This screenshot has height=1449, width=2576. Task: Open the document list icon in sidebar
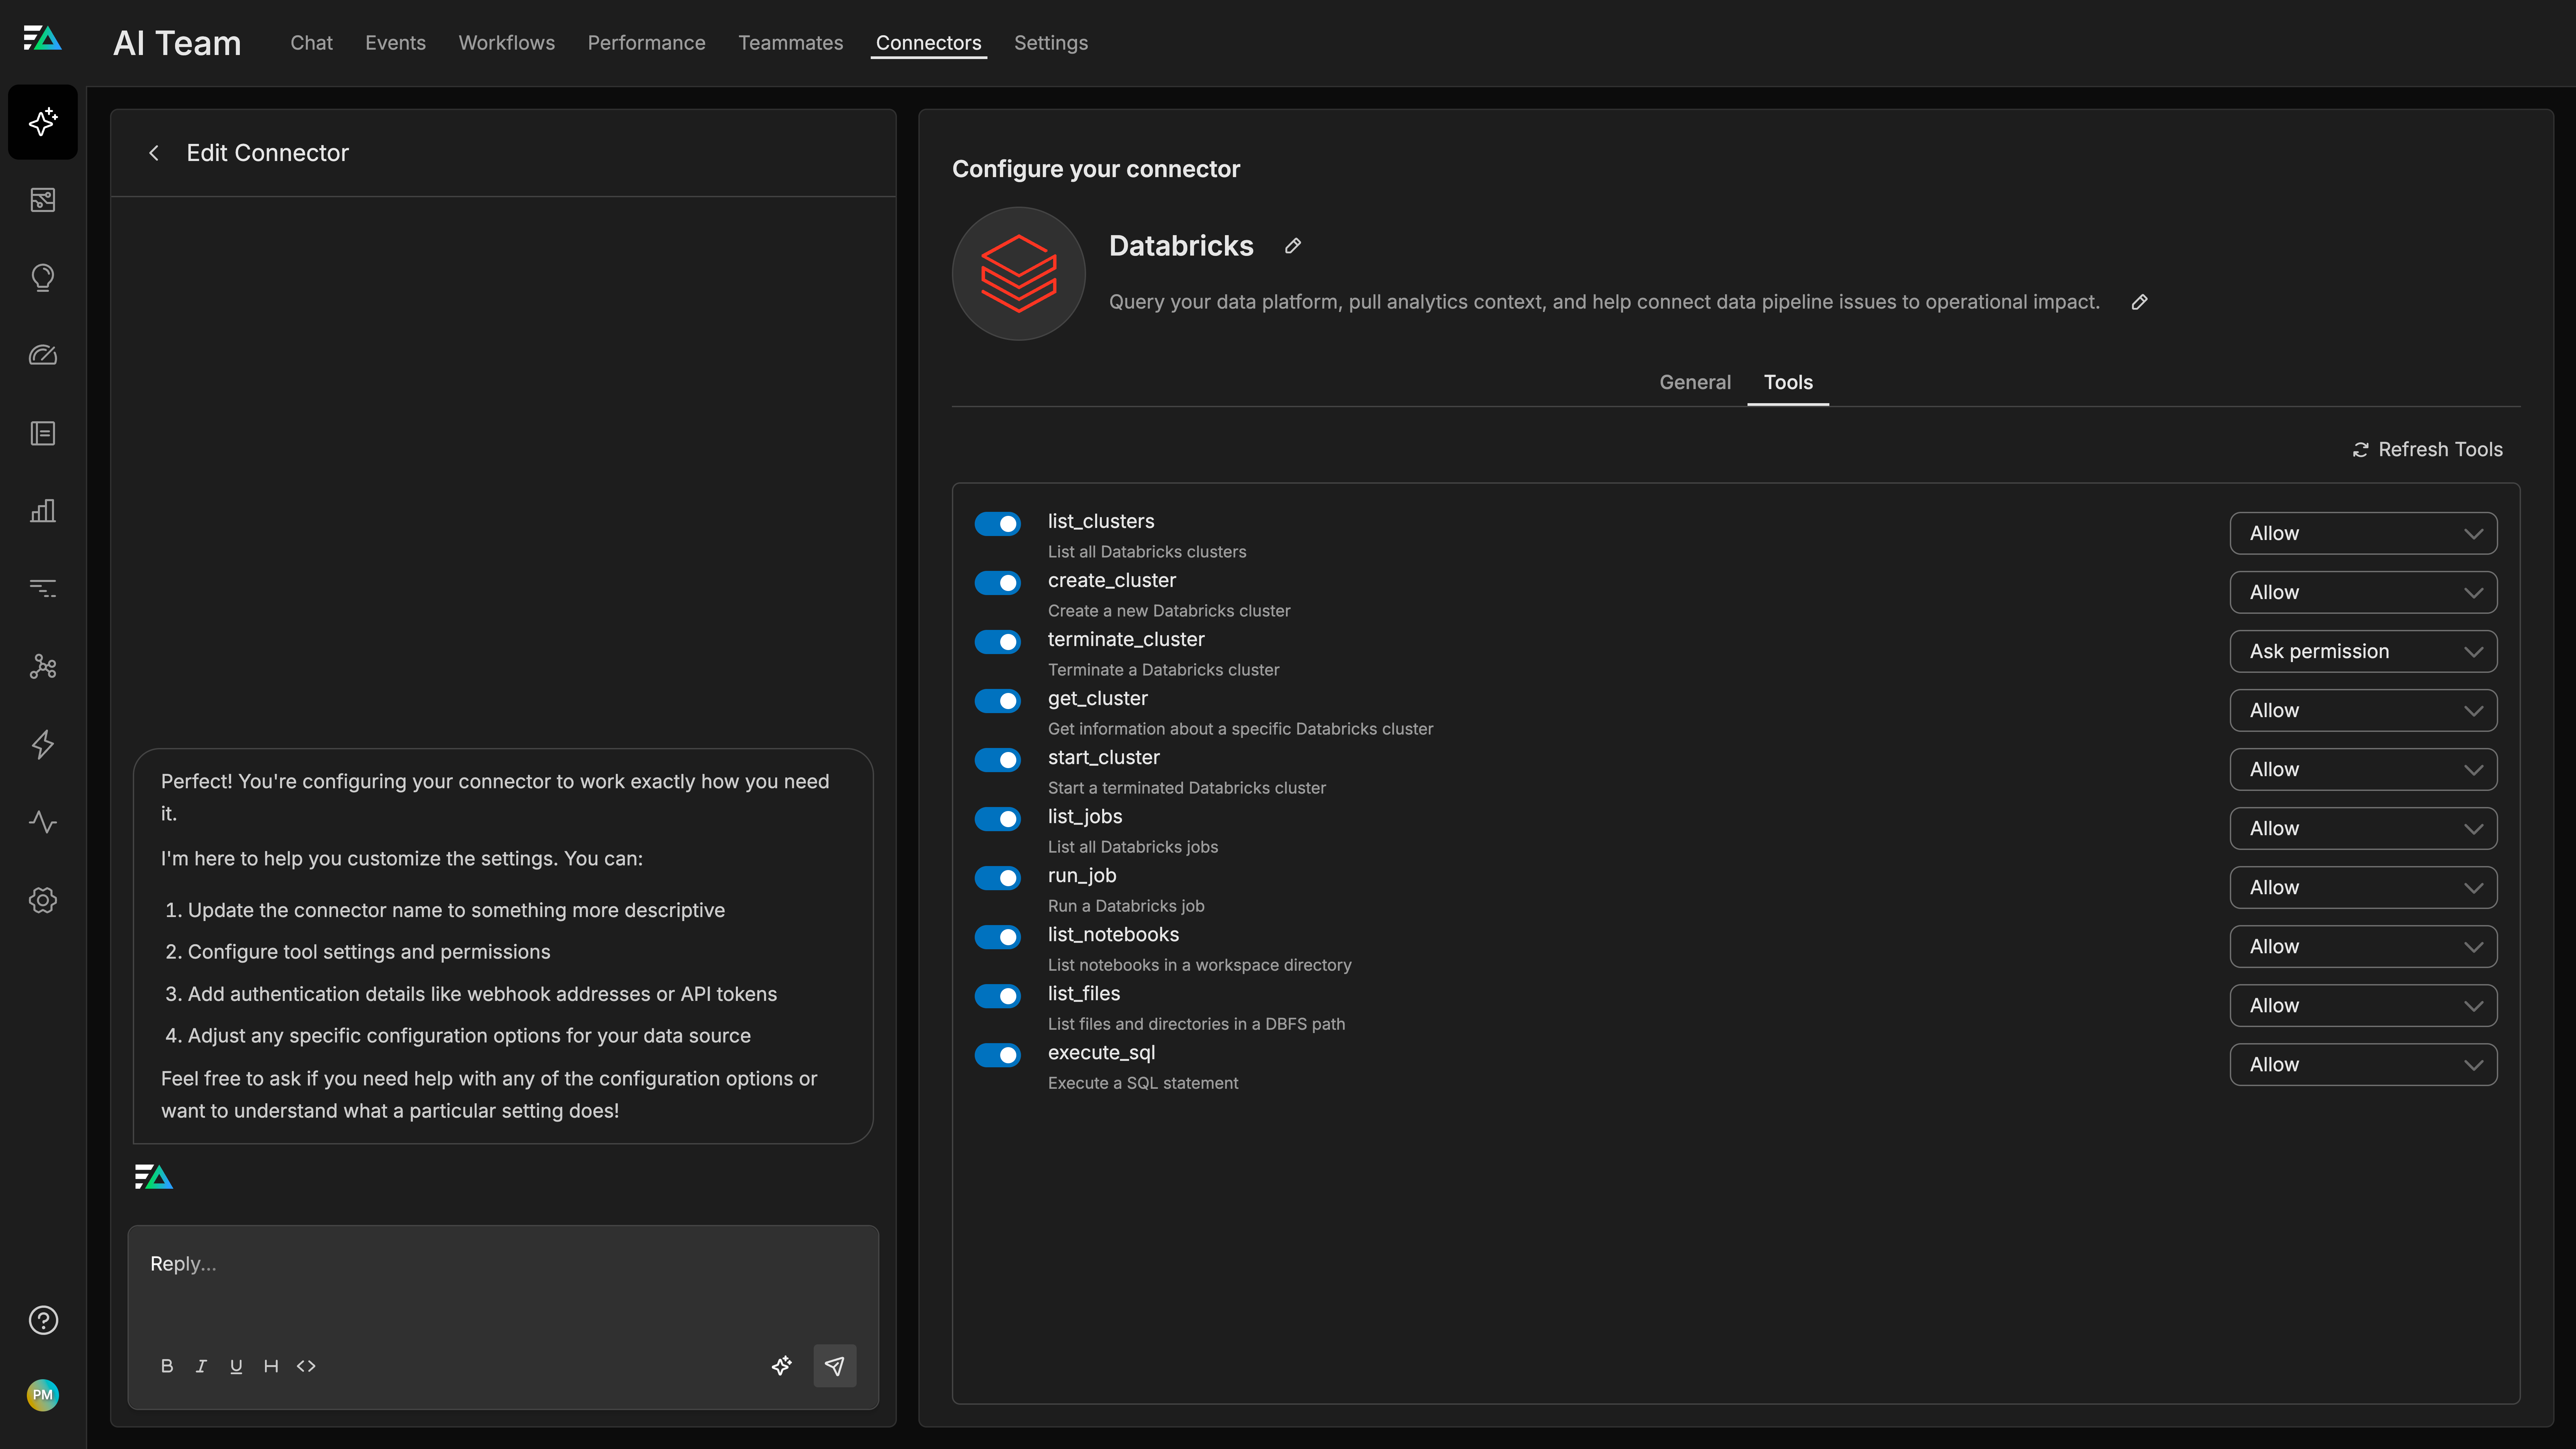43,433
